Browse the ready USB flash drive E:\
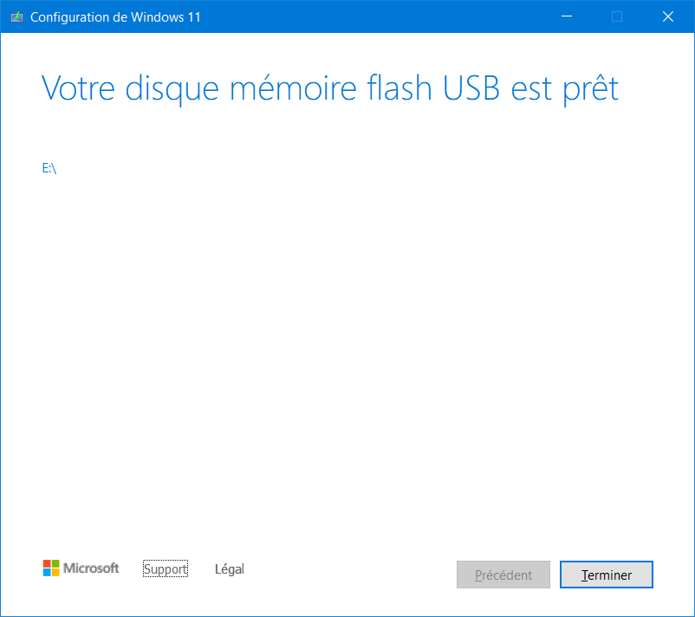The height and width of the screenshot is (617, 695). (x=49, y=168)
